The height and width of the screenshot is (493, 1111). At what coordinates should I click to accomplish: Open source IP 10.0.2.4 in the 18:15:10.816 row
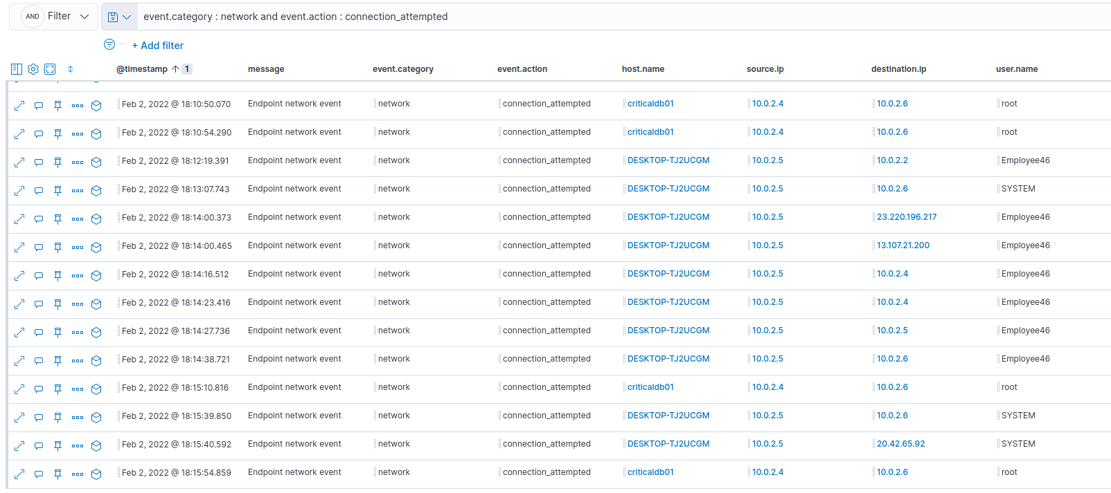[767, 387]
